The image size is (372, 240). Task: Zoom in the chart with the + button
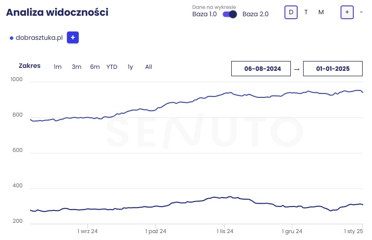pos(347,12)
